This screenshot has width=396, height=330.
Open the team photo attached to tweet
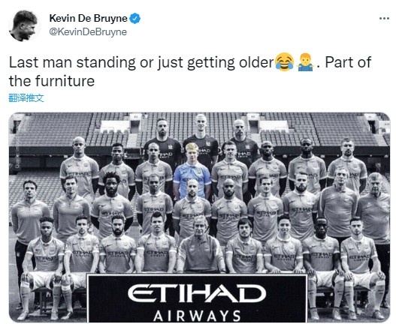pos(200,217)
